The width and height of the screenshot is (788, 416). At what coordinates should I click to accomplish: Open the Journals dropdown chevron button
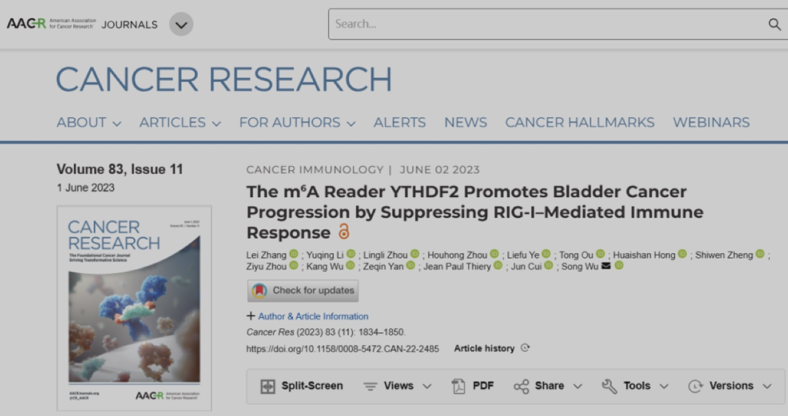point(181,24)
